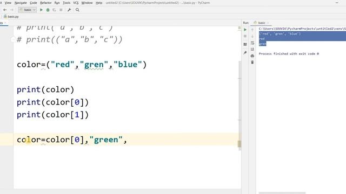
Task: Close the basic tab in the Run panel
Action: pyautogui.click(x=268, y=23)
